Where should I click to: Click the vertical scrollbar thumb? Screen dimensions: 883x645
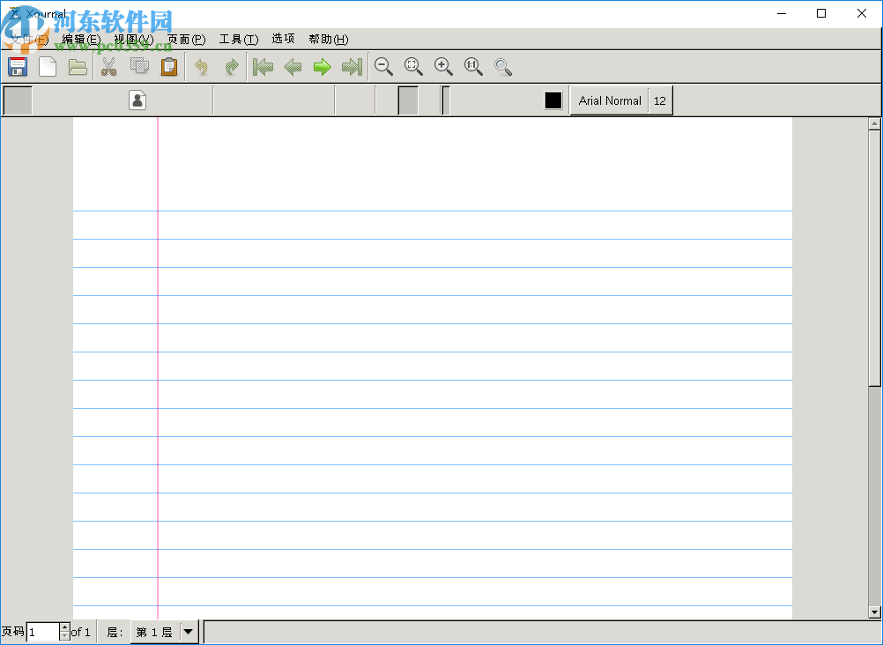(x=874, y=258)
